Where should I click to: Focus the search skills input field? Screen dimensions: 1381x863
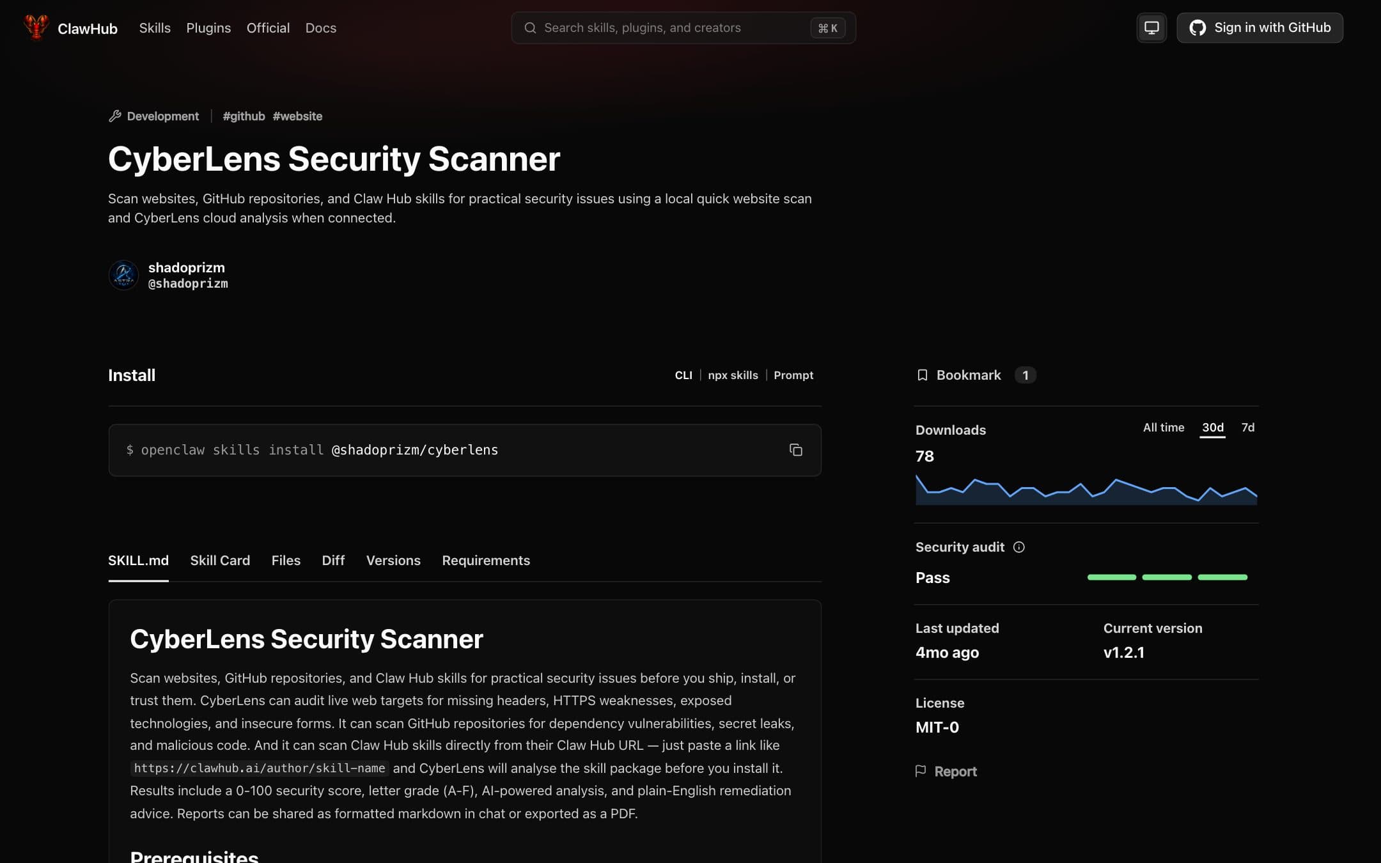(x=683, y=27)
